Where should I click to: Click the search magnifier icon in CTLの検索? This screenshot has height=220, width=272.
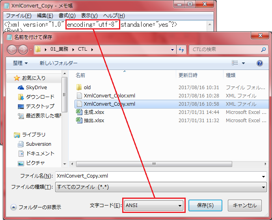point(263,49)
